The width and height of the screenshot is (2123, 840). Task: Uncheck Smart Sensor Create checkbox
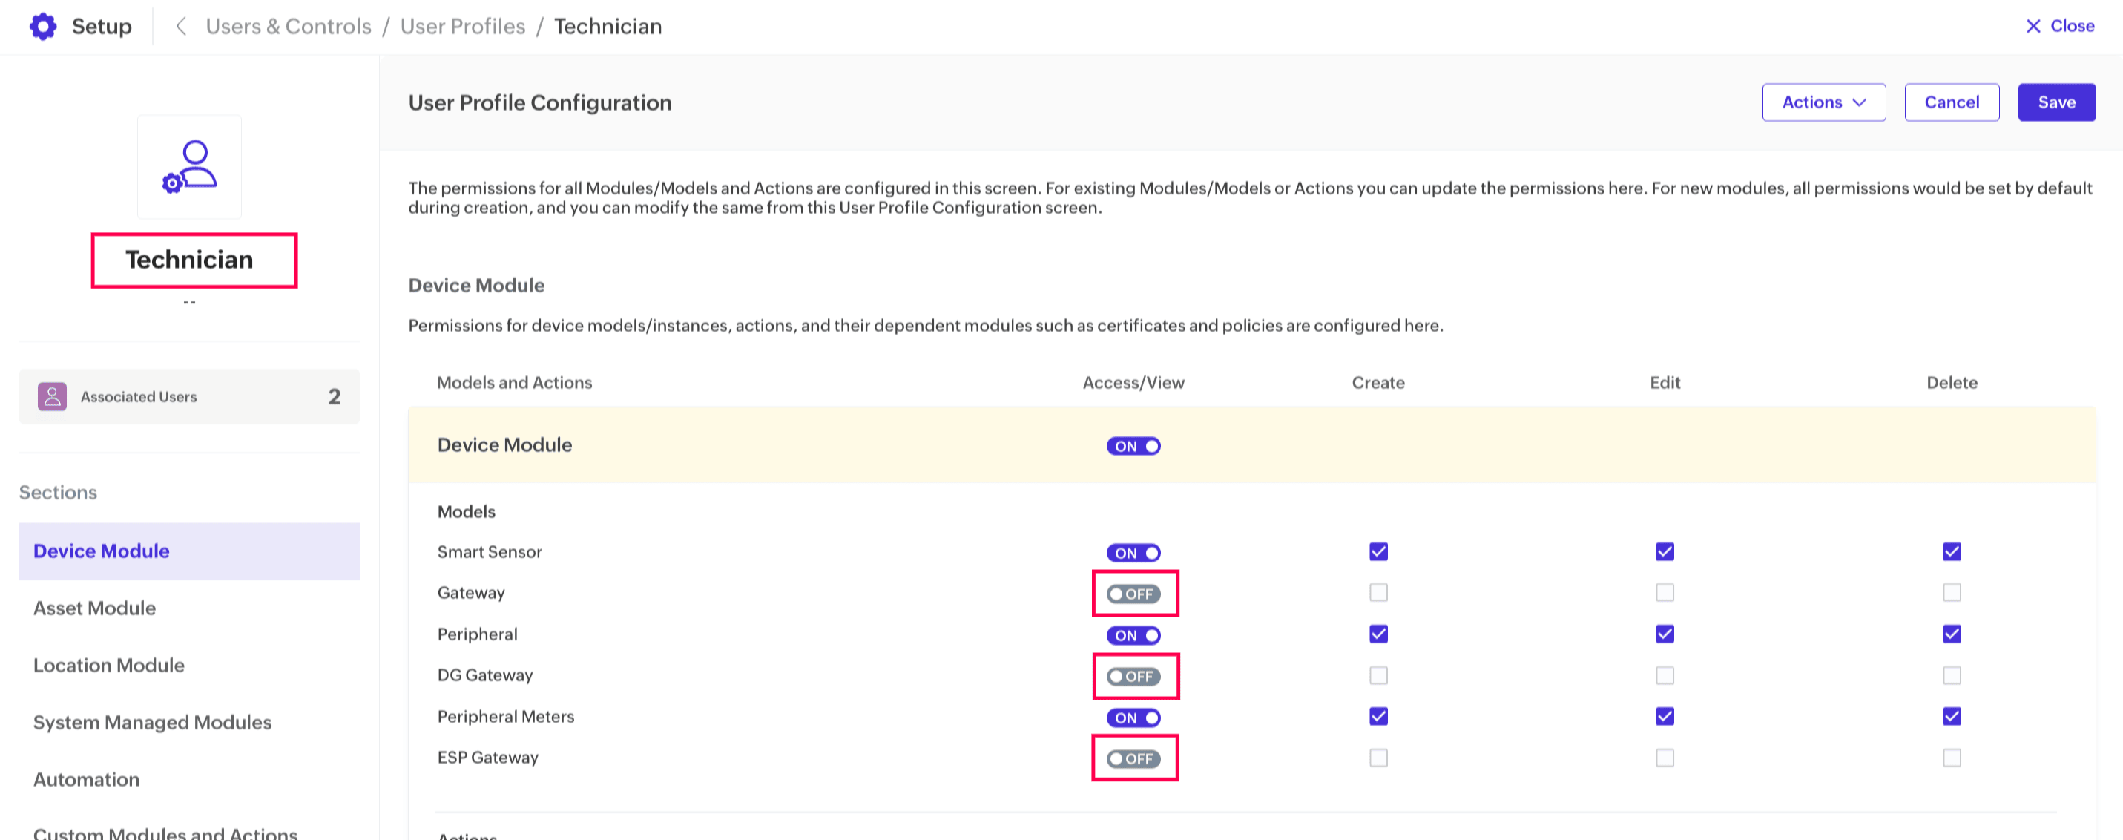(x=1378, y=551)
